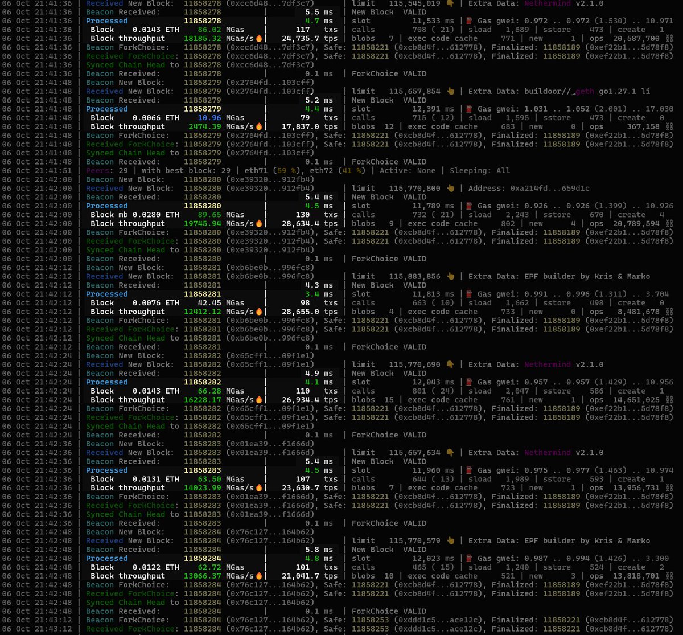The height and width of the screenshot is (635, 683).
Task: Click the 89.65 MGas value
Action: coord(210,215)
